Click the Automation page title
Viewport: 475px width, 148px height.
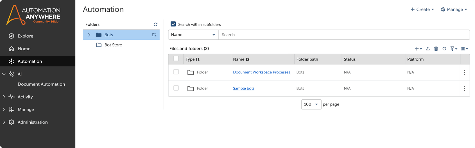[x=103, y=9]
